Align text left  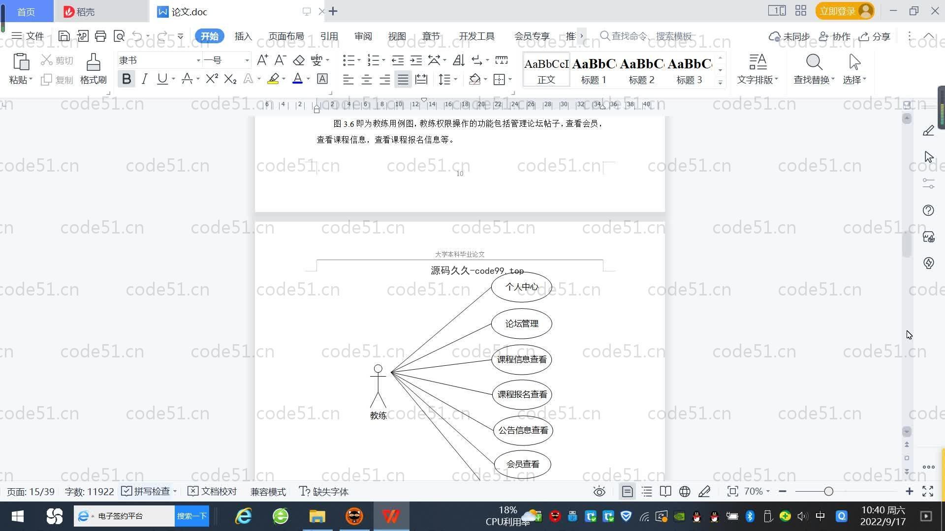point(348,79)
